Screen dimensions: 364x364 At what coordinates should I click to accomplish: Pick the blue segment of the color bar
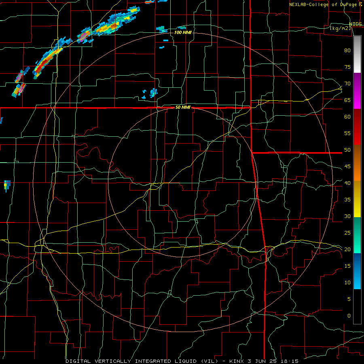(357, 271)
